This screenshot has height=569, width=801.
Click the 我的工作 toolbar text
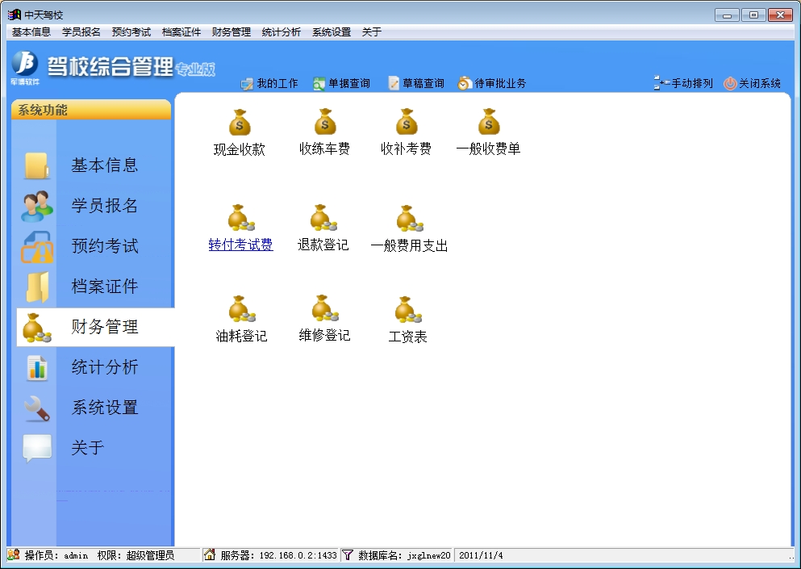277,83
